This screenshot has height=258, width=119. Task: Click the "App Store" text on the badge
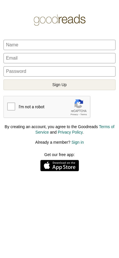click(x=64, y=167)
